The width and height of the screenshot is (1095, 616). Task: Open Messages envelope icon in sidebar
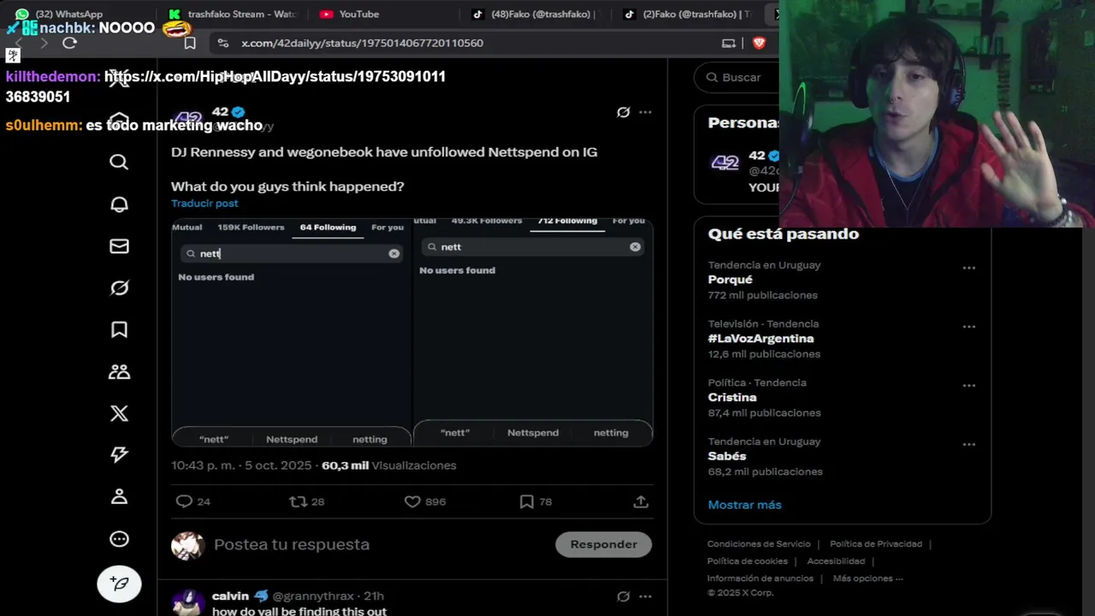pos(119,246)
